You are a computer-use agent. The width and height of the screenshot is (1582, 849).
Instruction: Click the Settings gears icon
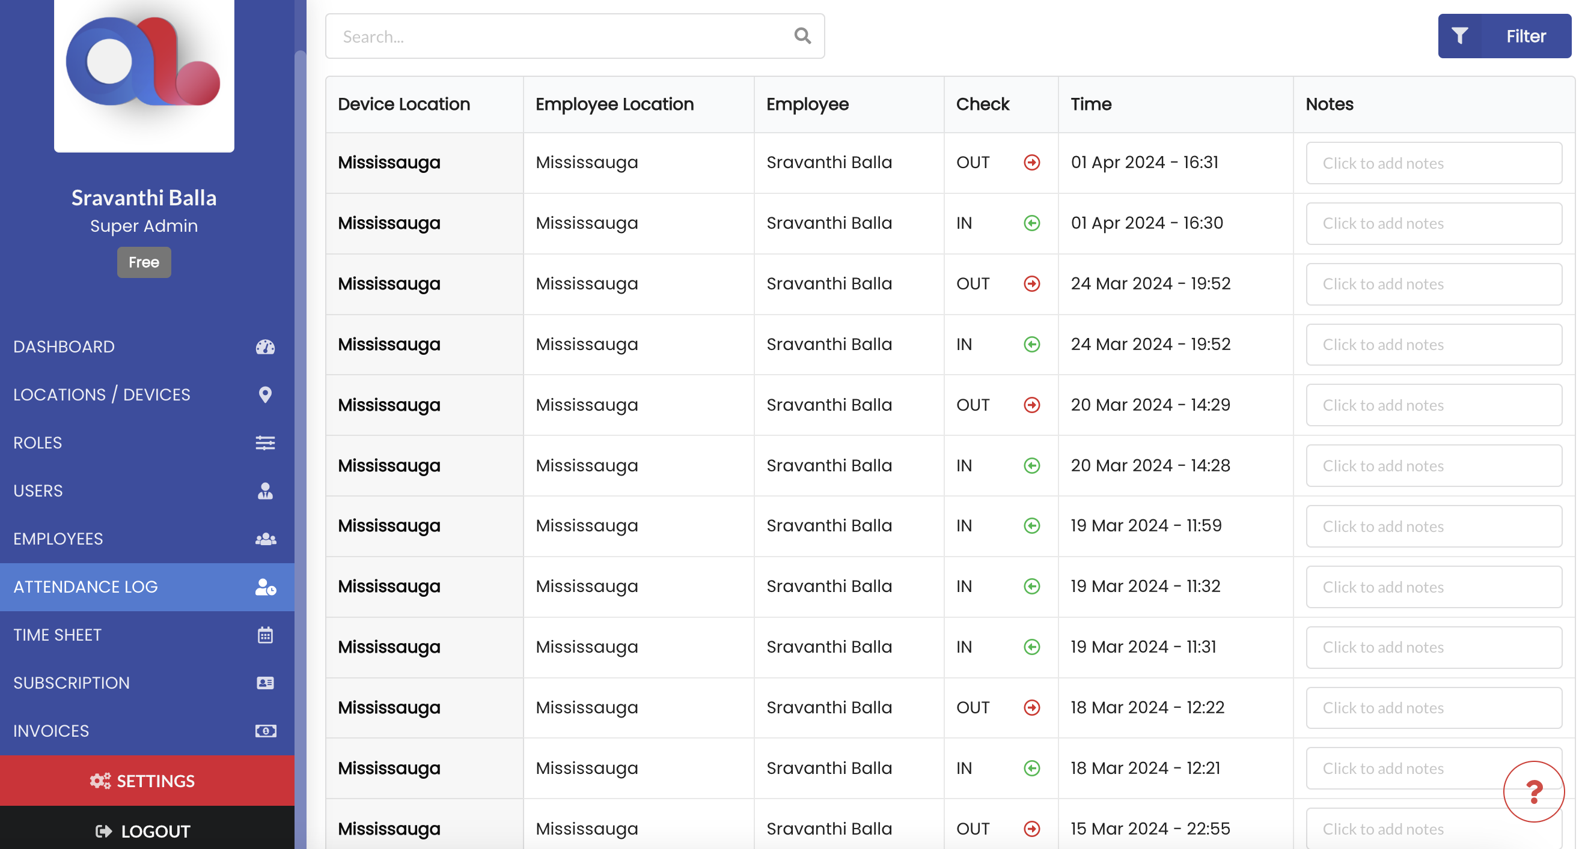(x=100, y=781)
